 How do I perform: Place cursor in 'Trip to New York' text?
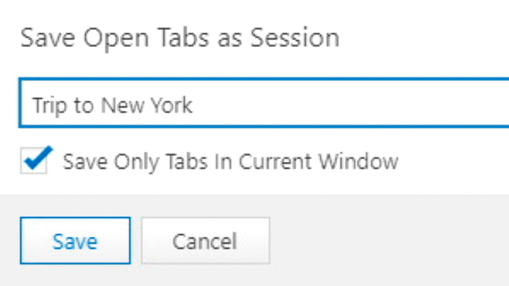112,105
